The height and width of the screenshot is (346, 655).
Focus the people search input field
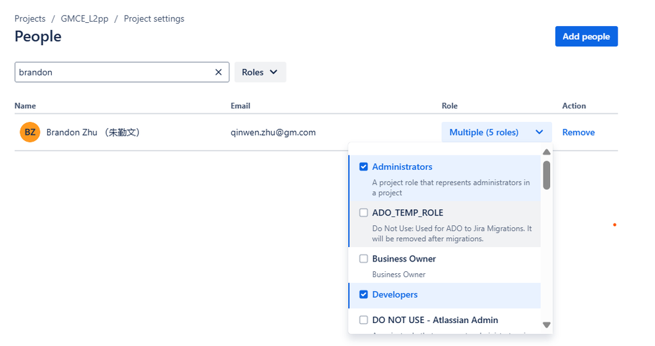[x=115, y=72]
